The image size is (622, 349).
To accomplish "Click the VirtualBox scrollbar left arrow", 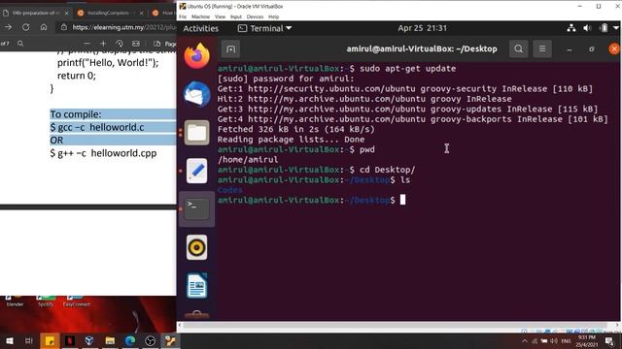I will point(180,325).
